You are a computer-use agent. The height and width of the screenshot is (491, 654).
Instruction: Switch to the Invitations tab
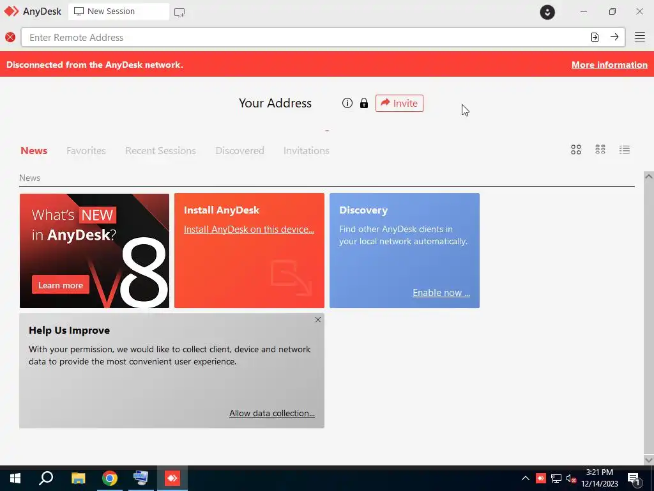pyautogui.click(x=306, y=150)
